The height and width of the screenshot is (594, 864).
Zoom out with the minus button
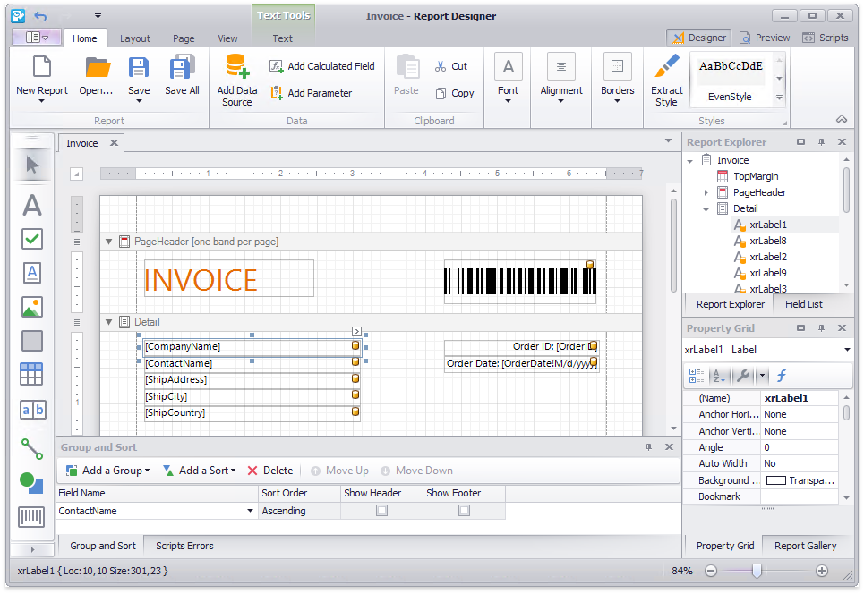pos(711,571)
